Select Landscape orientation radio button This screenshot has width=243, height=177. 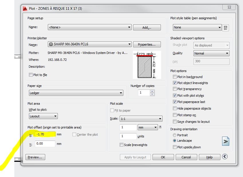click(175, 141)
